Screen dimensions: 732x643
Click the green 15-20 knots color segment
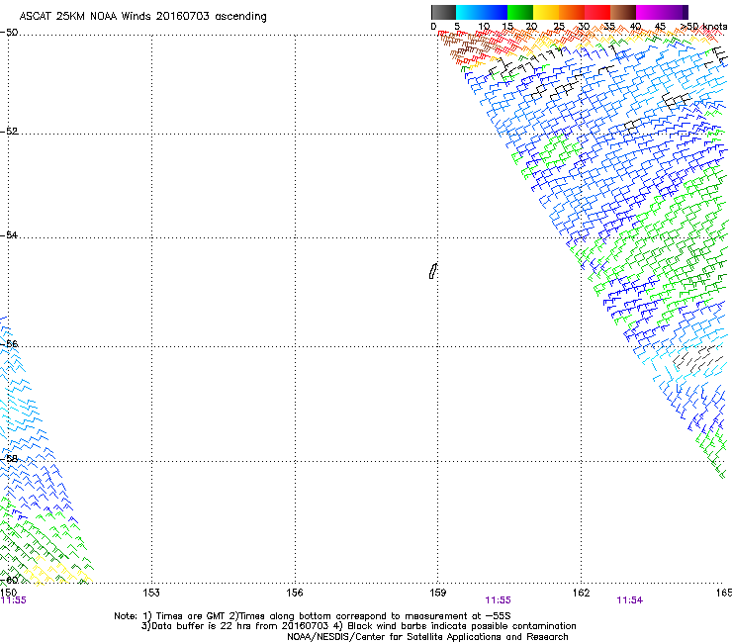pyautogui.click(x=520, y=12)
